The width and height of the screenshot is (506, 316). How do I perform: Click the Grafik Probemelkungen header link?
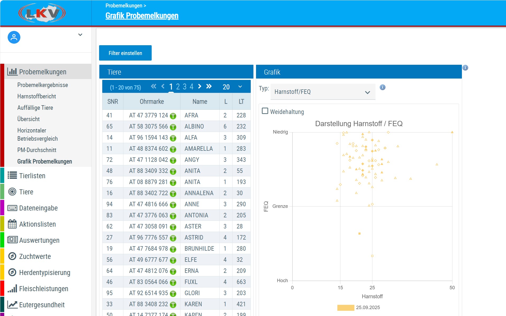[x=142, y=16]
